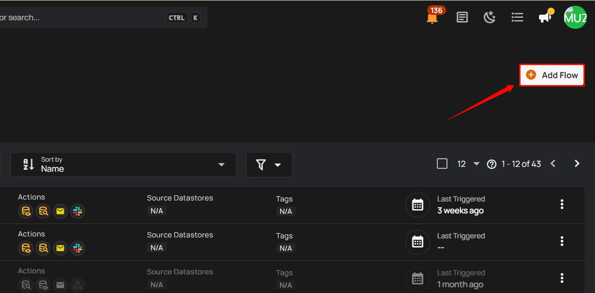Open the bulleted list icon in header
The image size is (595, 293).
pyautogui.click(x=517, y=18)
